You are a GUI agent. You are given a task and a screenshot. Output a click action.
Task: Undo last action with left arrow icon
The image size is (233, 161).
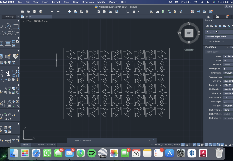pos(52,12)
